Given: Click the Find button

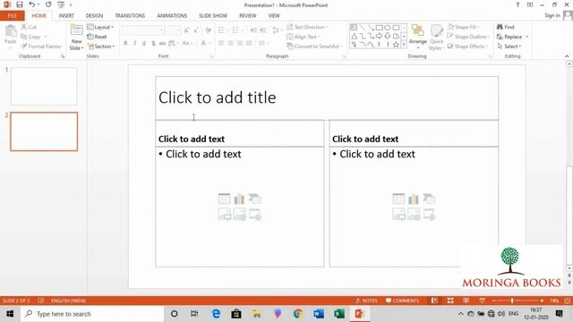Looking at the screenshot, I should point(505,27).
